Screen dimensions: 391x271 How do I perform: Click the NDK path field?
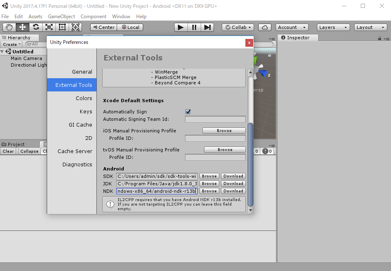tap(157, 191)
